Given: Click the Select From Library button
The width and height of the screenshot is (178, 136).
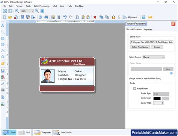Looking at the screenshot, I should coord(140,47).
